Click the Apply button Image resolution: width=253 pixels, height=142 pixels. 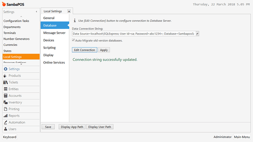(104, 50)
